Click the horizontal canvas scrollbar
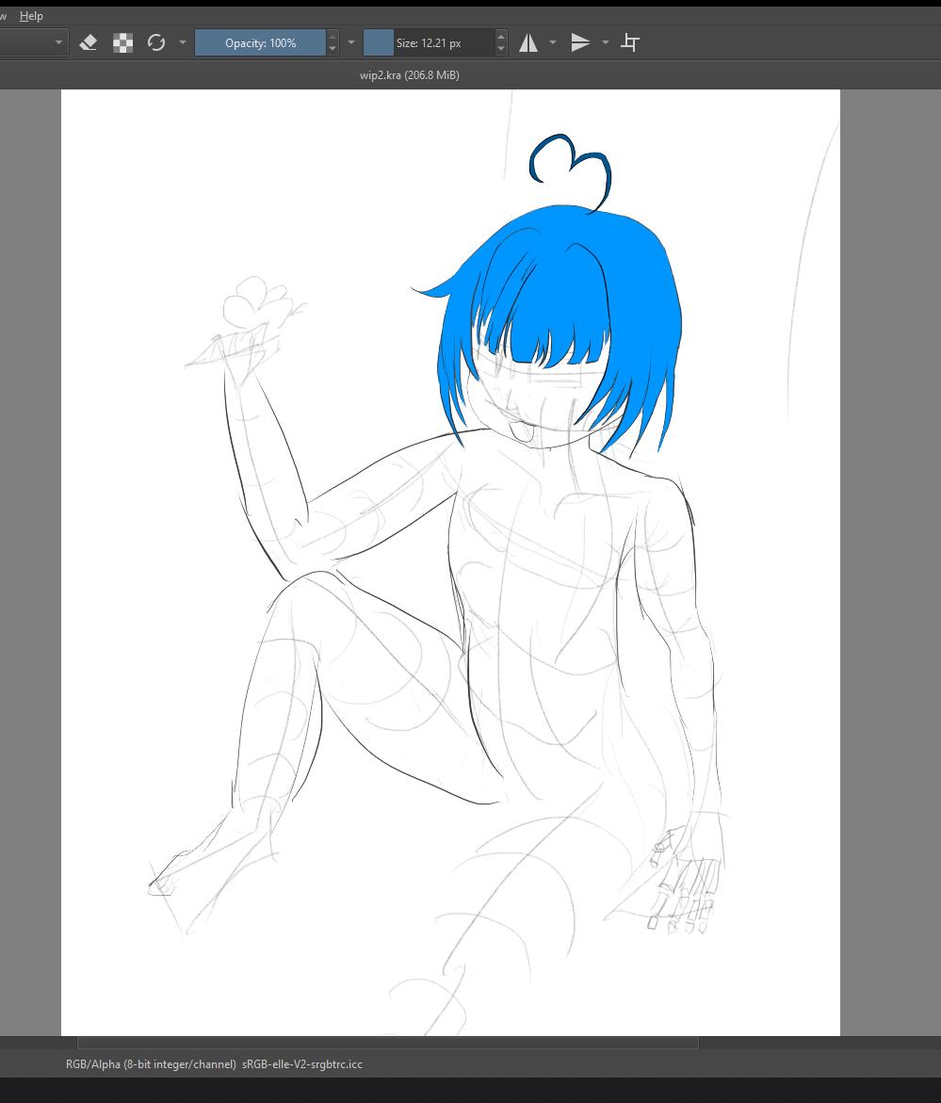Screen dimensions: 941x1103 point(387,1043)
